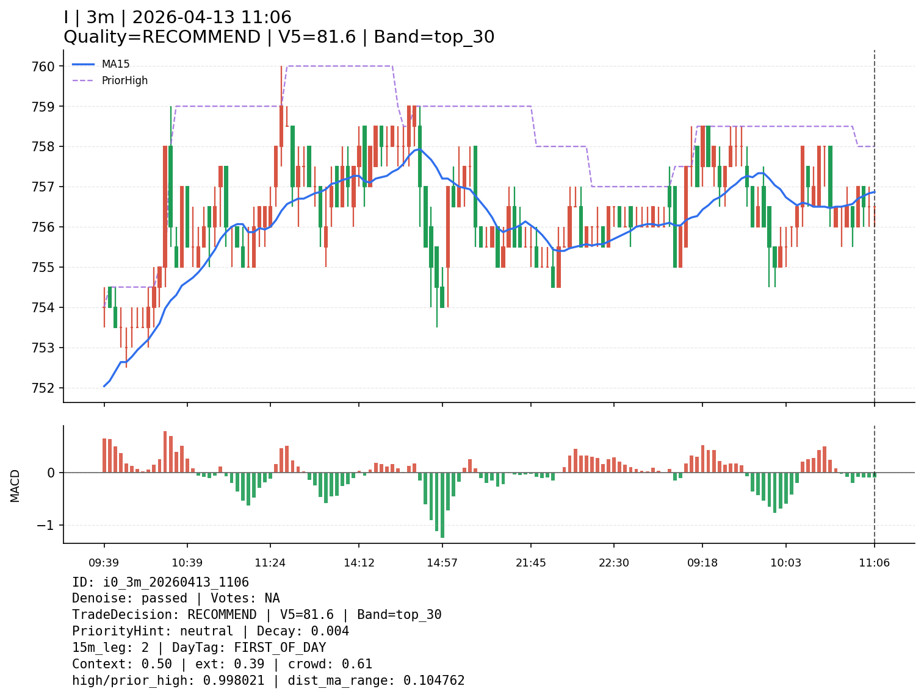Select the PriorHigh legend label
Viewport: 924px width, 697px height.
(125, 80)
